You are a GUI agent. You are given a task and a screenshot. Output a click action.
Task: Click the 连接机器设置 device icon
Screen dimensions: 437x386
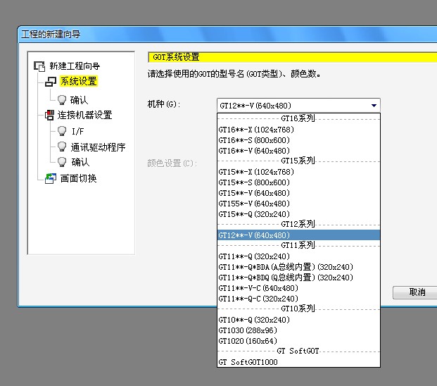(49, 115)
